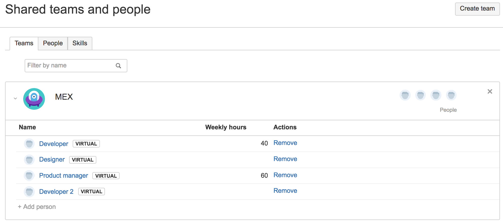
Task: Click the first member avatar in MEX header
Action: tap(405, 95)
